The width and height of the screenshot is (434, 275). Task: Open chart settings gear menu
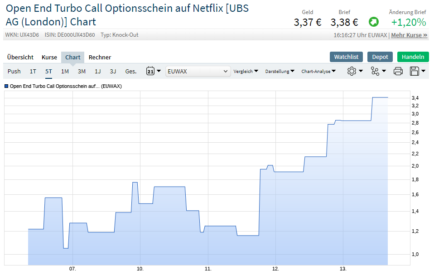(355, 71)
